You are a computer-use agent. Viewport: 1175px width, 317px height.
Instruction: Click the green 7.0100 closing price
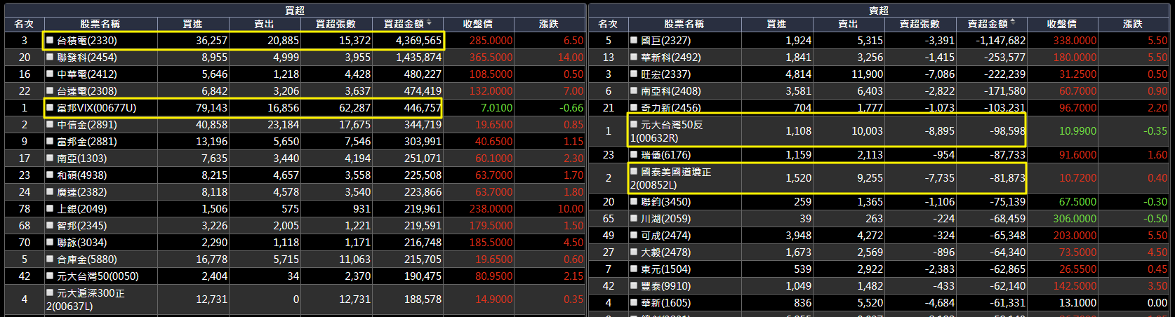[496, 108]
